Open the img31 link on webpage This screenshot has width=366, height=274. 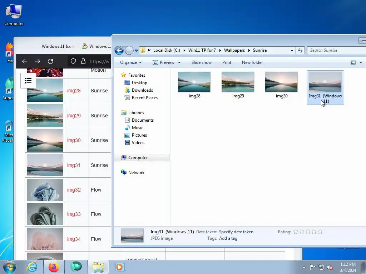pyautogui.click(x=74, y=165)
